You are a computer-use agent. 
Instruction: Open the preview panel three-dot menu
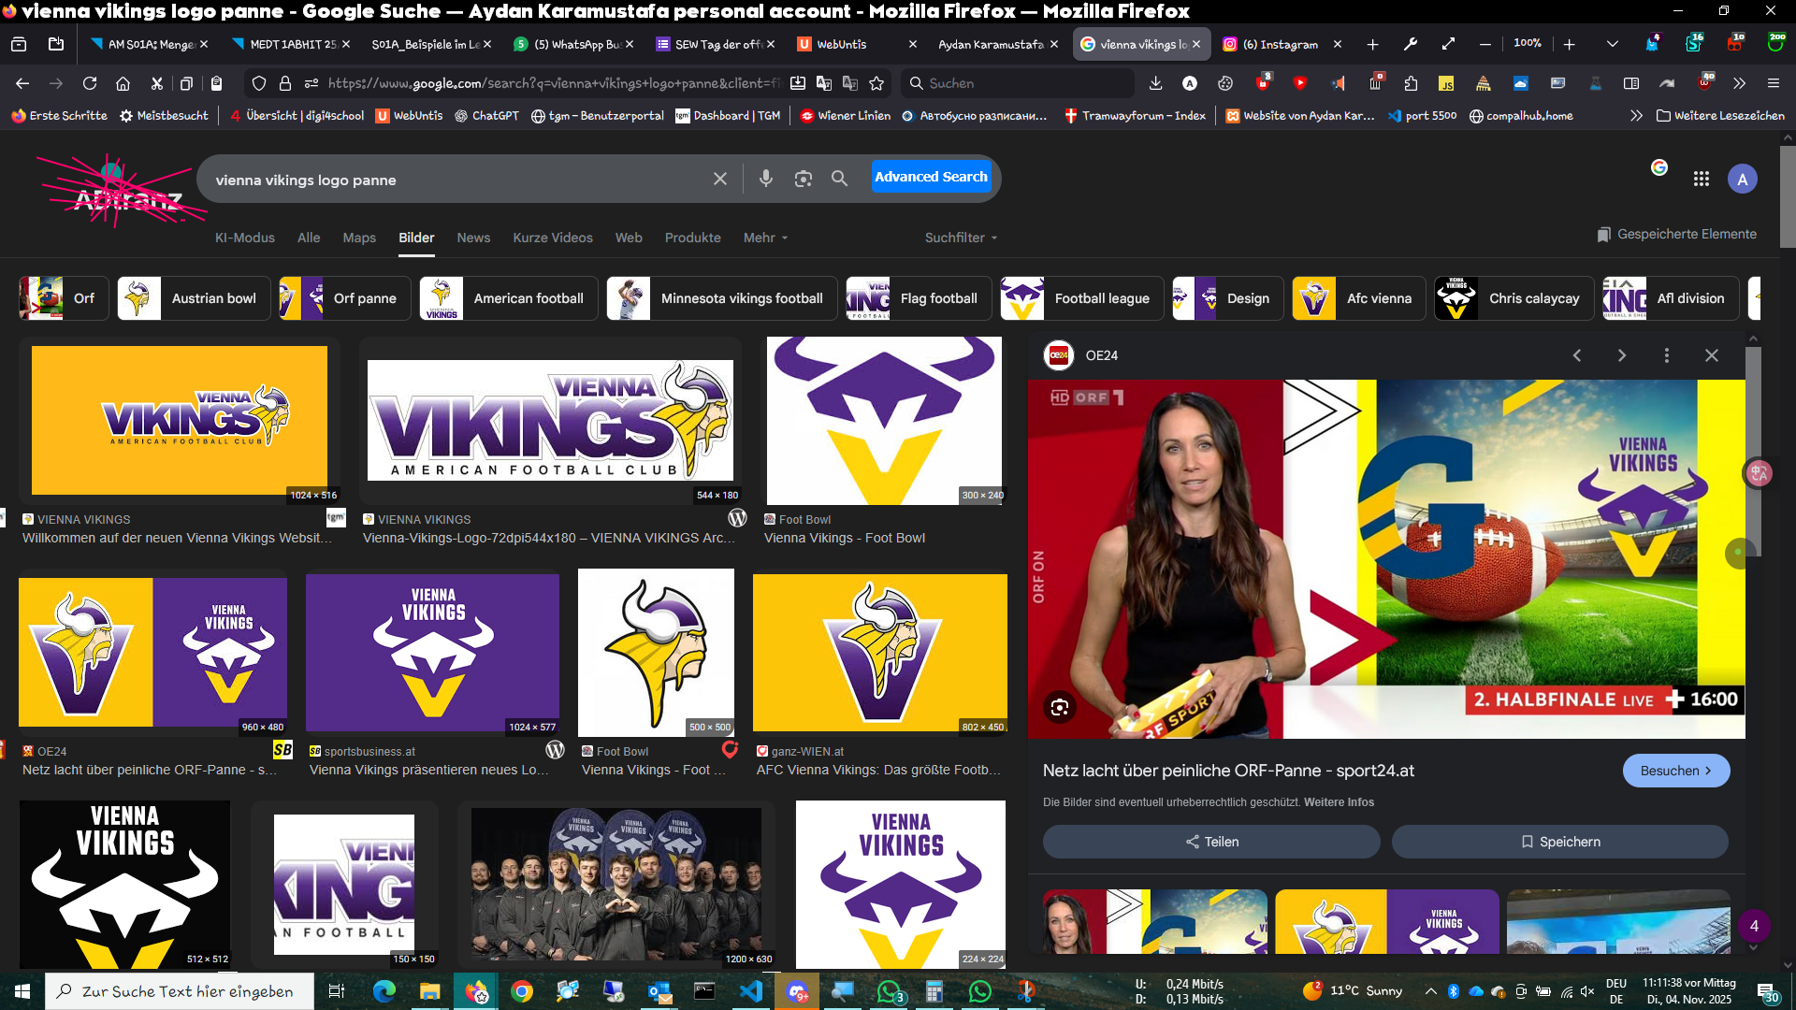[1667, 355]
